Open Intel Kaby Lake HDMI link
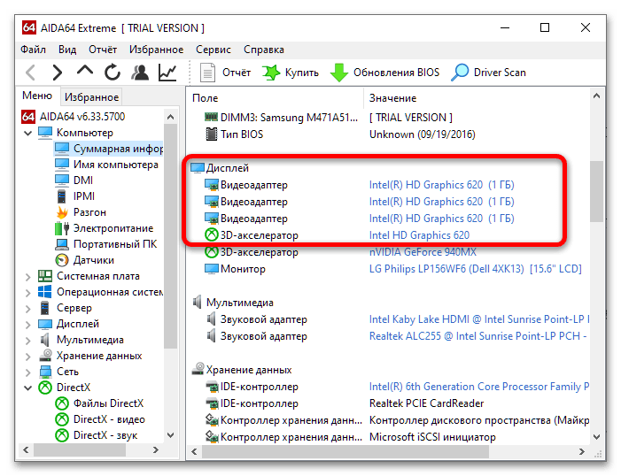621x476 pixels. [x=479, y=319]
